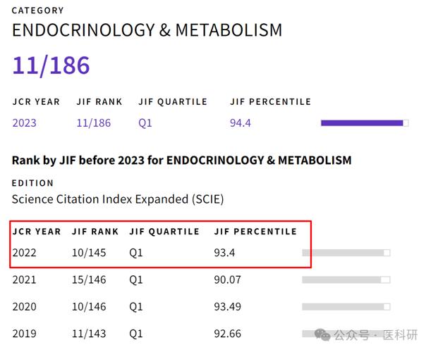Click the JIF PERCENTILE header in history table

point(255,232)
